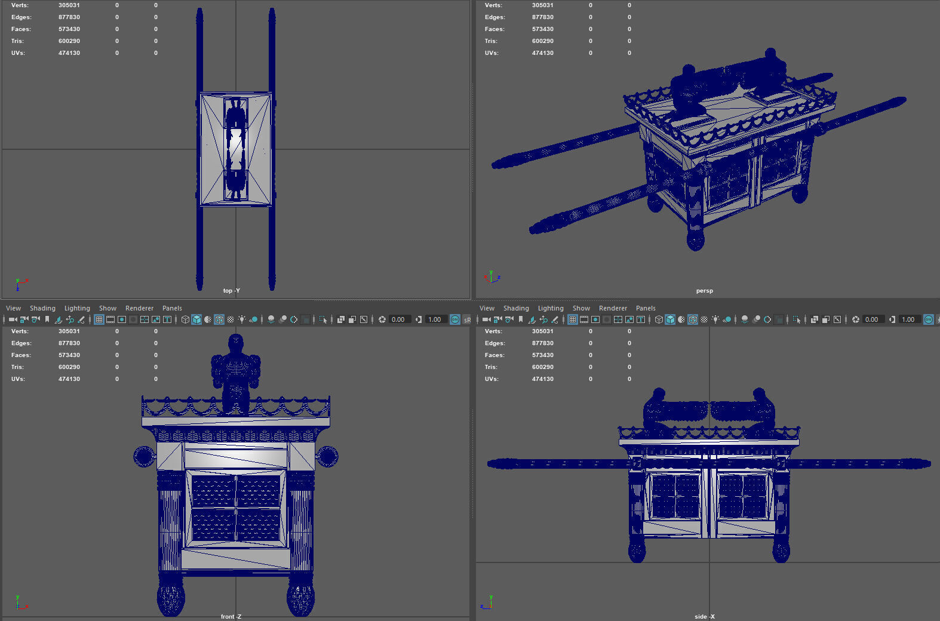Open Camera Attributes icon in front panel toolbar
This screenshot has width=940, height=621.
tap(35, 319)
